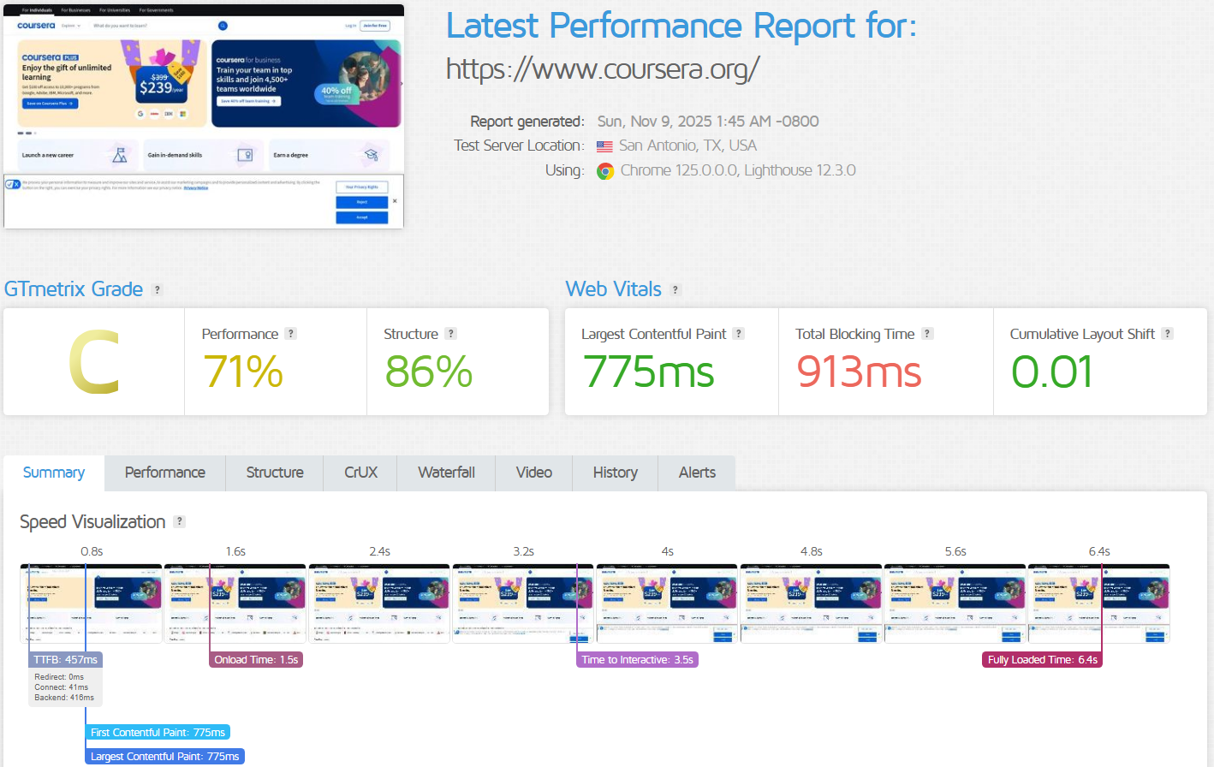Click the TTFB 457ms marker label
Viewport: 1214px width, 767px height.
(66, 660)
